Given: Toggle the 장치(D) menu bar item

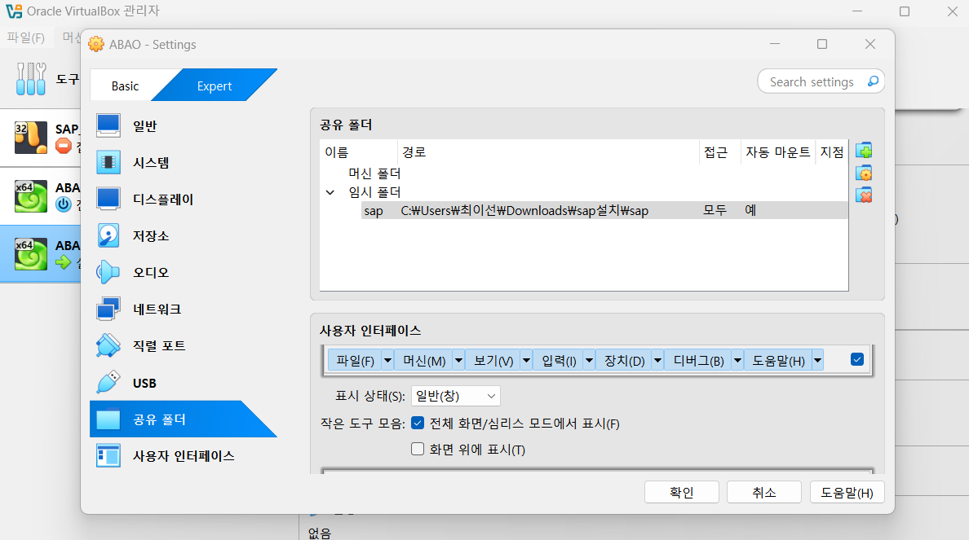Looking at the screenshot, I should (x=624, y=361).
